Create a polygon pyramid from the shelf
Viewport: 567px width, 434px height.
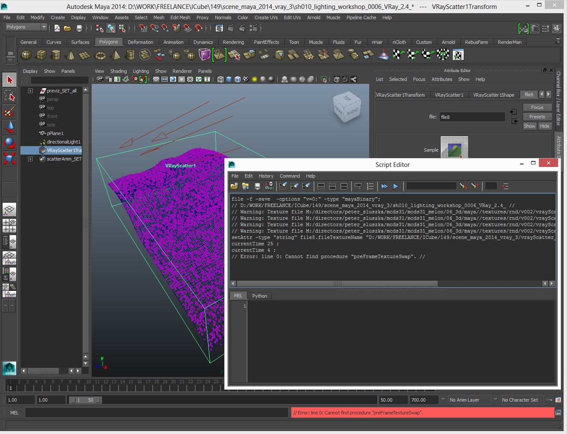coord(116,55)
